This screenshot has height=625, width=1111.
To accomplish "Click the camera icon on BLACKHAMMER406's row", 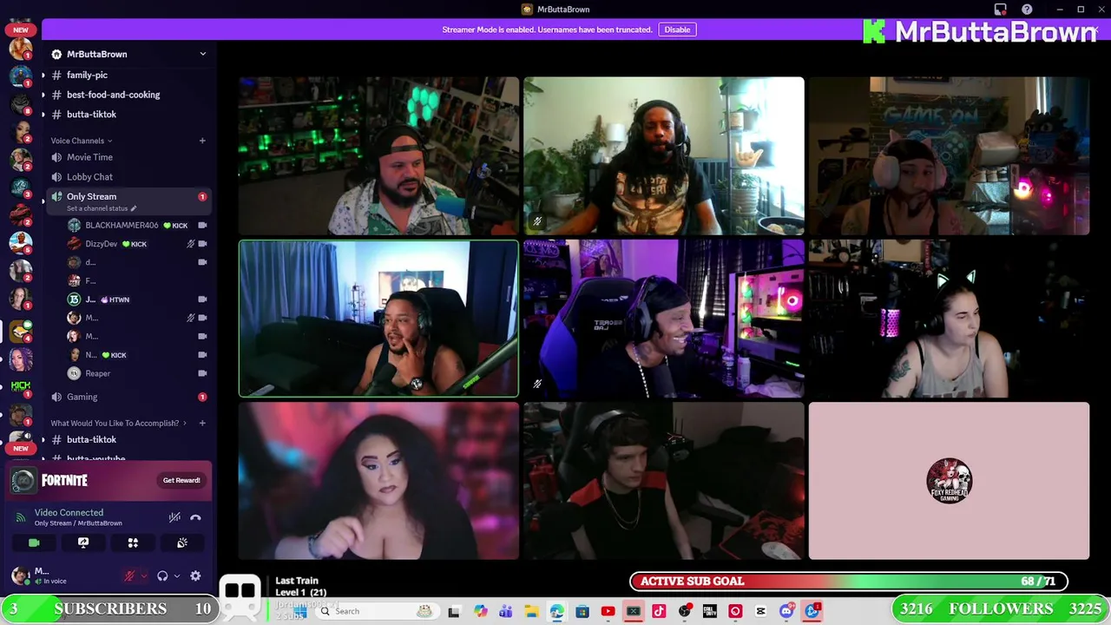I will (202, 225).
